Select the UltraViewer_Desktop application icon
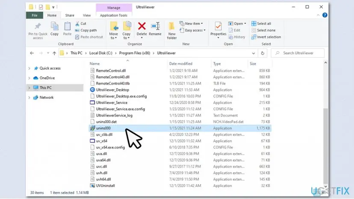This screenshot has width=354, height=199. (92, 89)
